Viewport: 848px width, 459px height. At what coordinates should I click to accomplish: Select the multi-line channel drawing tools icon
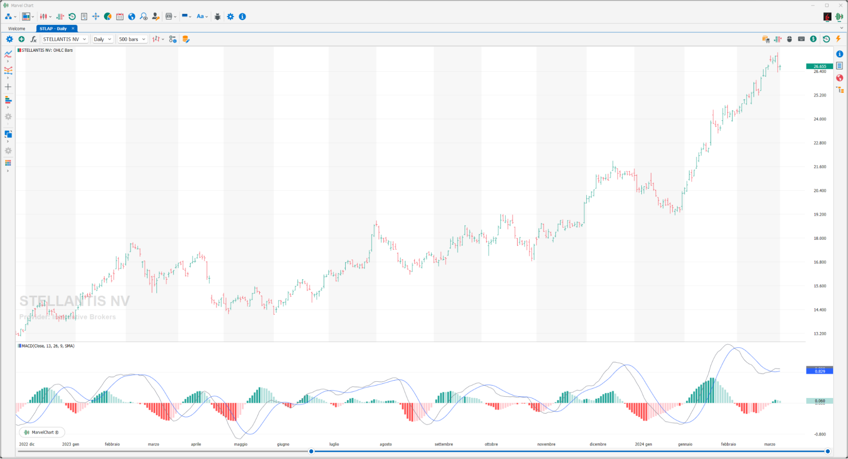(8, 70)
